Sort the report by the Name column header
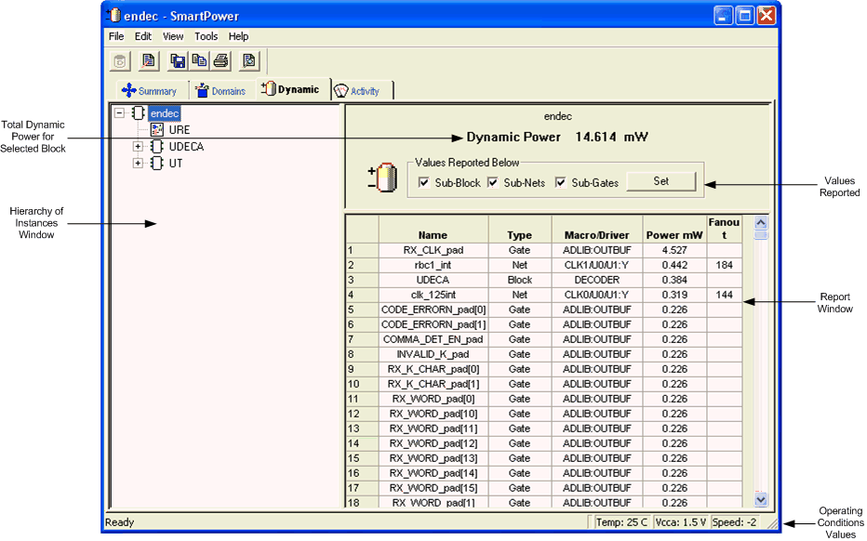Viewport: 867px width, 541px height. pyautogui.click(x=433, y=229)
